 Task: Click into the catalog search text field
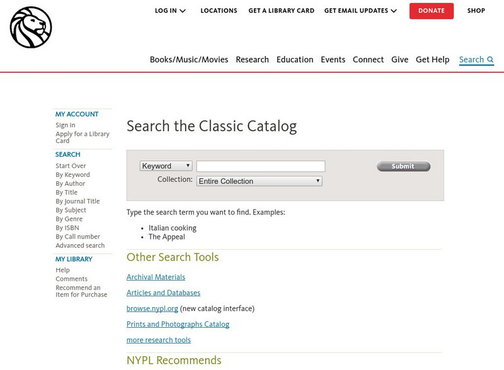click(x=261, y=166)
